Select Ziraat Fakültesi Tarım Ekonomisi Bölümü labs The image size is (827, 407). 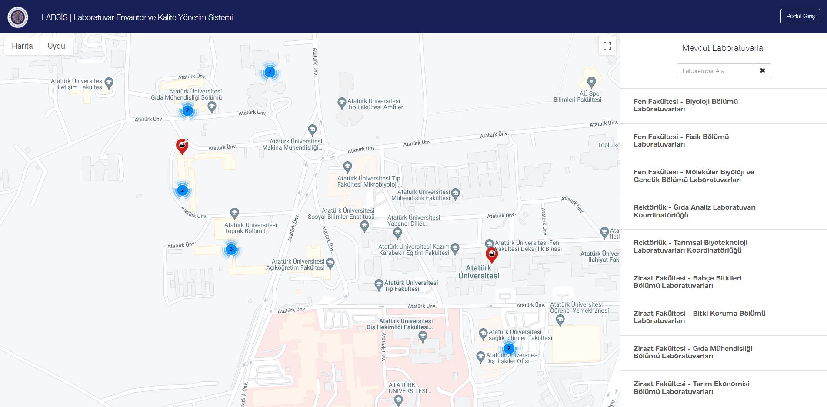[x=691, y=387]
